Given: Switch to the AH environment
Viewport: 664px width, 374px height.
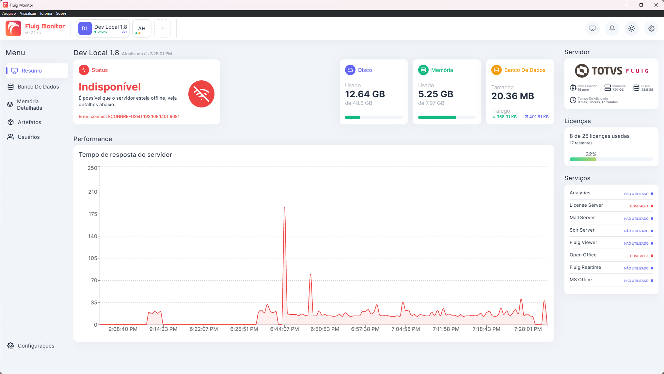Looking at the screenshot, I should [x=142, y=28].
